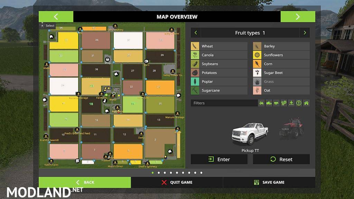
Task: Click field 26 on the map
Action: pyautogui.click(x=96, y=70)
